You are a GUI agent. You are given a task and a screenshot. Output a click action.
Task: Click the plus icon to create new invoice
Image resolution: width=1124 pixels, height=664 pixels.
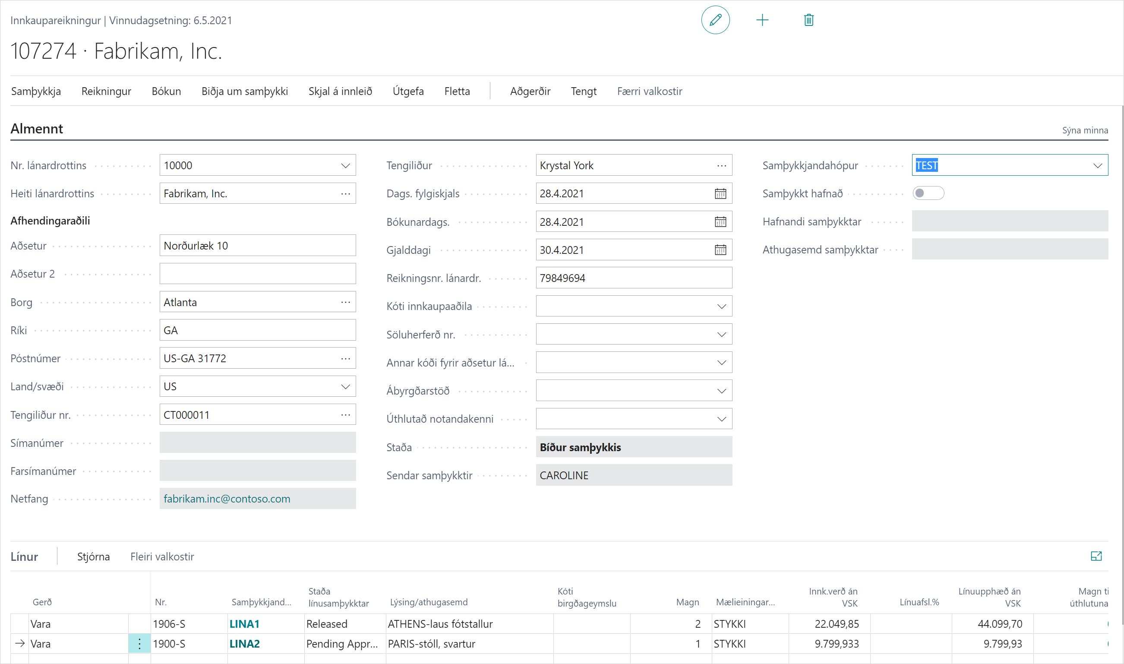(762, 20)
